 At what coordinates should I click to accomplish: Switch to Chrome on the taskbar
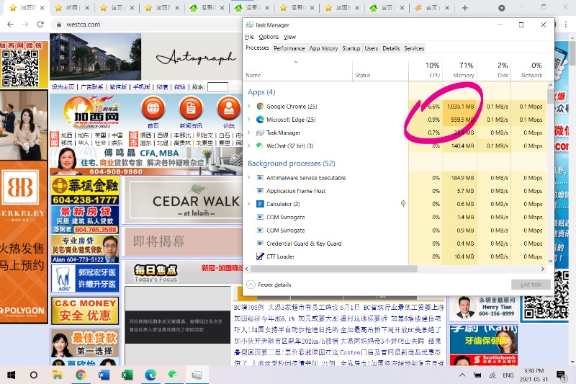tap(81, 375)
